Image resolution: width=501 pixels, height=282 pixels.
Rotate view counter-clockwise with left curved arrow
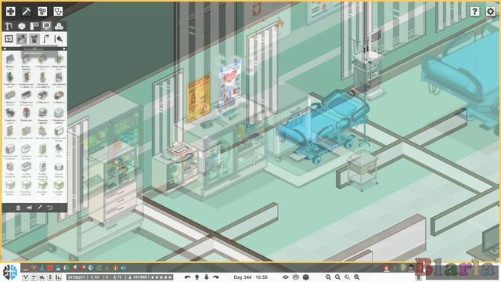(x=188, y=277)
